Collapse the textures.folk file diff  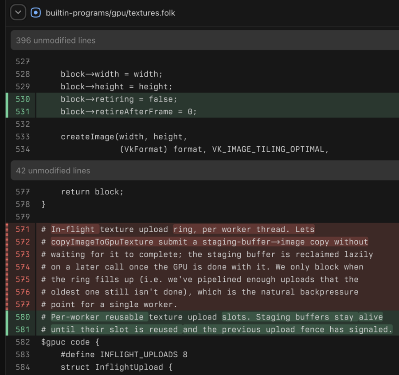click(18, 12)
